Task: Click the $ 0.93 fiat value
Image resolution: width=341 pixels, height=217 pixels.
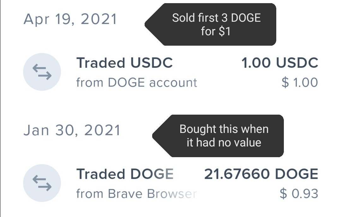Action: [299, 194]
